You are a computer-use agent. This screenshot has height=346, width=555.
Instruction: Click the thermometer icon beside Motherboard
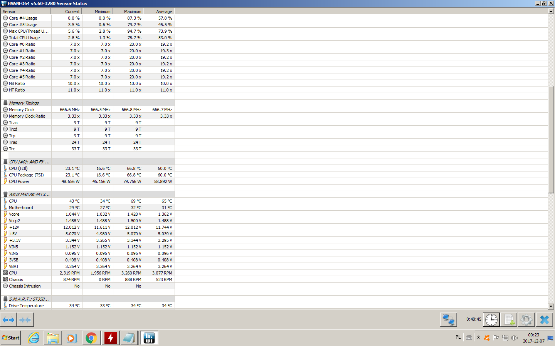tap(5, 208)
